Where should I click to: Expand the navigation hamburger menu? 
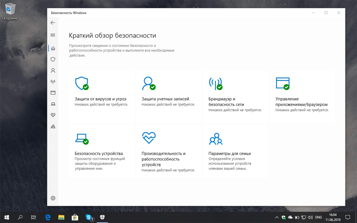pyautogui.click(x=53, y=35)
